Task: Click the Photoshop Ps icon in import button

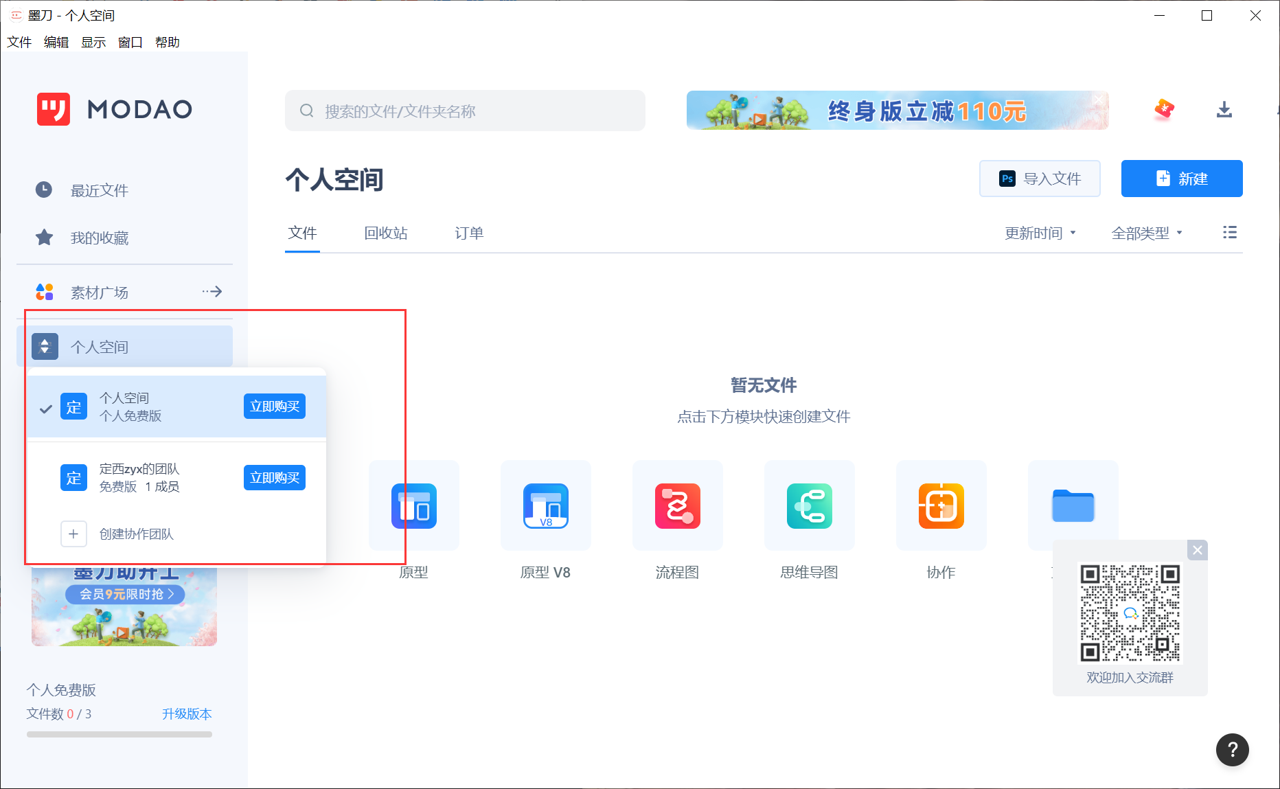Action: [x=1007, y=179]
